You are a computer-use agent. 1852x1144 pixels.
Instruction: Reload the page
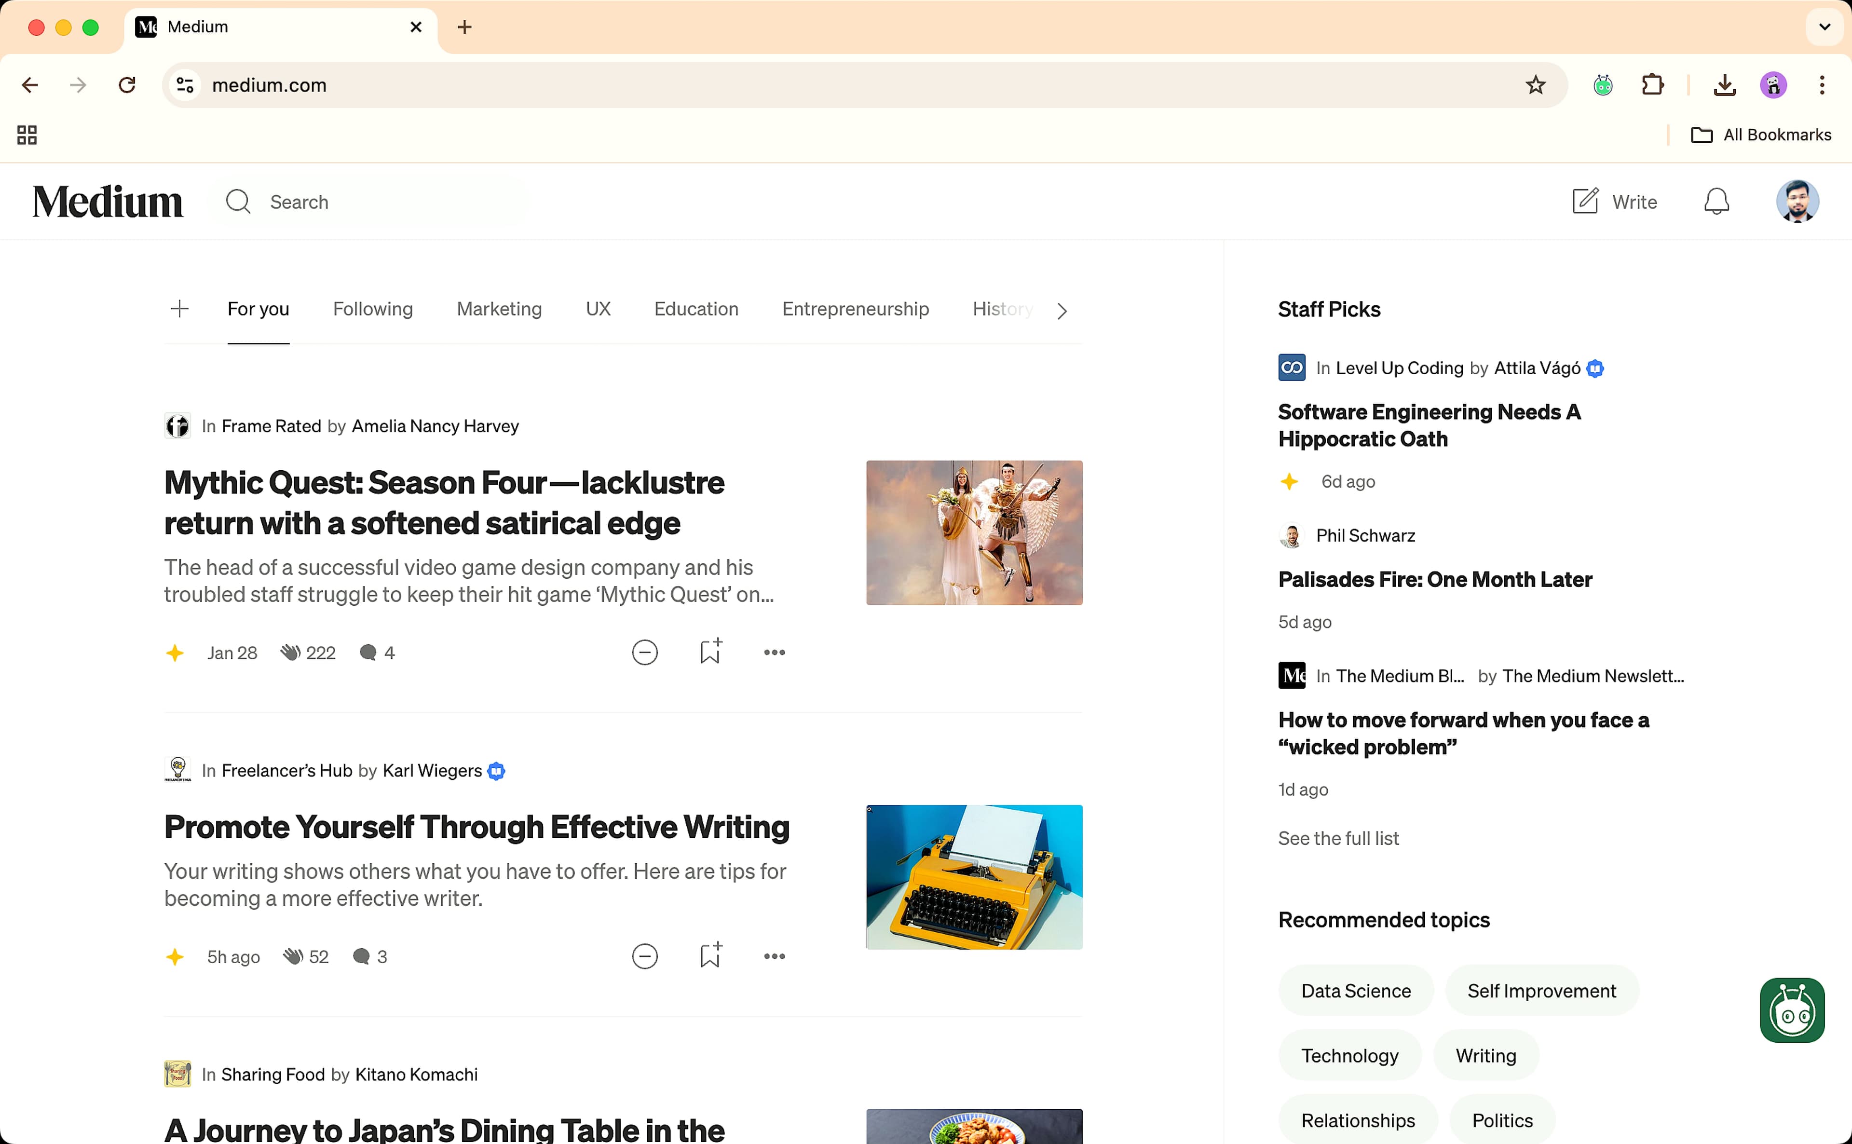(x=127, y=85)
